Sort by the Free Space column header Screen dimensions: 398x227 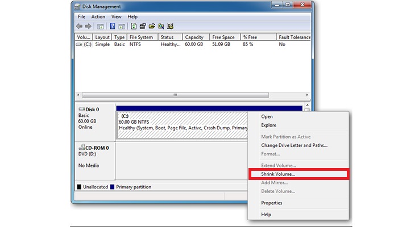(223, 37)
